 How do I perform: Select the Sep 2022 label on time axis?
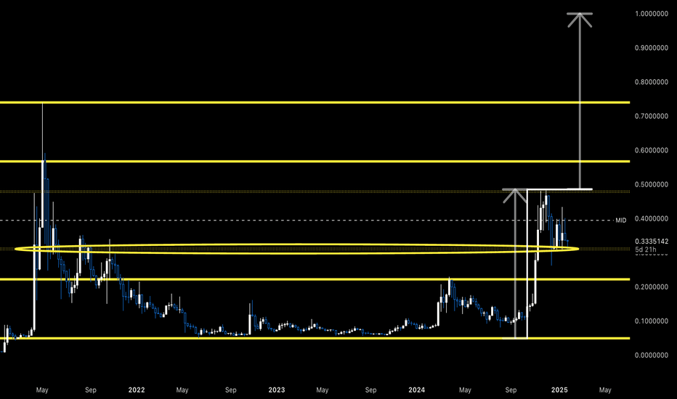231,390
